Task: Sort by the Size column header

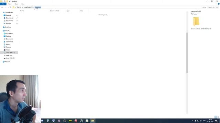Action: pyautogui.click(x=82, y=11)
